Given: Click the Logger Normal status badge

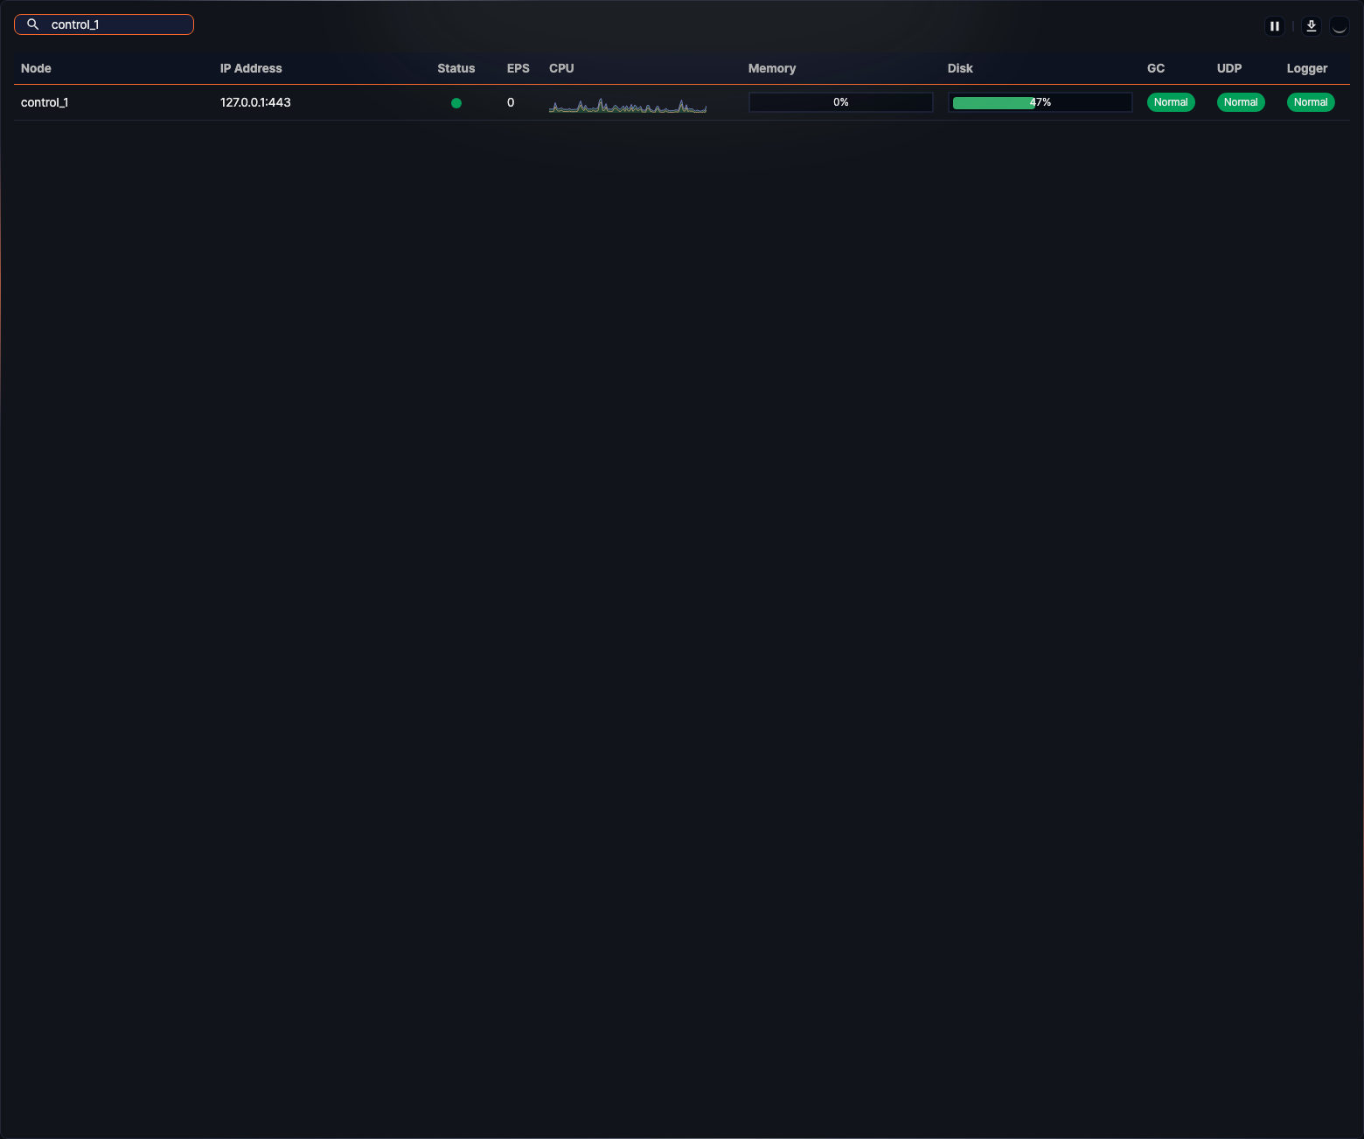Looking at the screenshot, I should pyautogui.click(x=1311, y=102).
